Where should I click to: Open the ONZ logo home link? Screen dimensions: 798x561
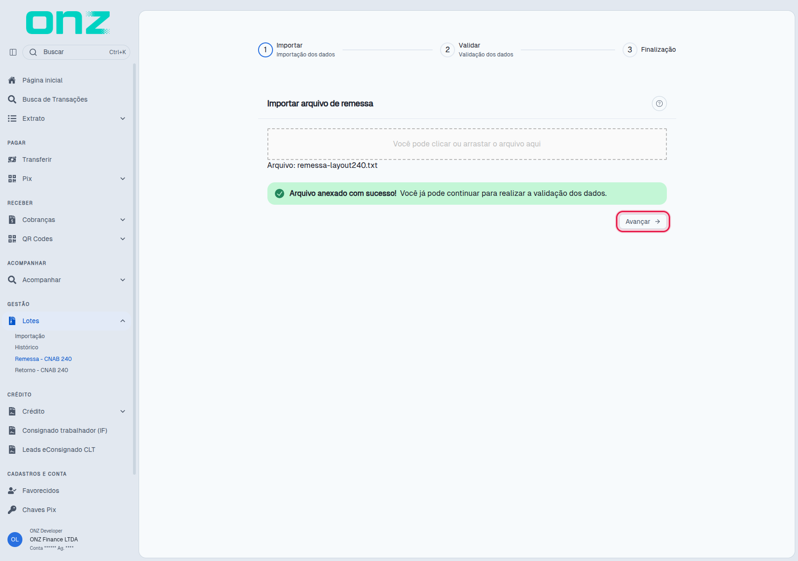[x=68, y=23]
